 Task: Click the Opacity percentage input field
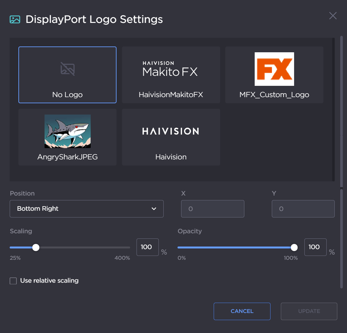[315, 247]
